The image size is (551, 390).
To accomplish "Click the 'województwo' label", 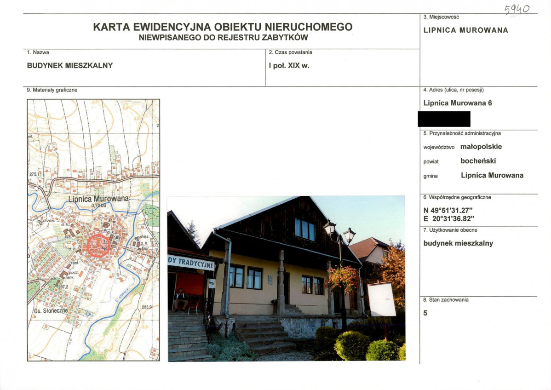I will (439, 148).
